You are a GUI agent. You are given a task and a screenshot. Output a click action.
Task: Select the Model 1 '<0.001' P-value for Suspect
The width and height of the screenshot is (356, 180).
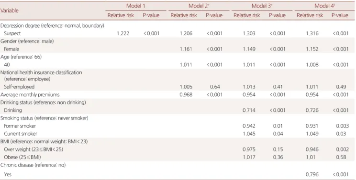151,33
